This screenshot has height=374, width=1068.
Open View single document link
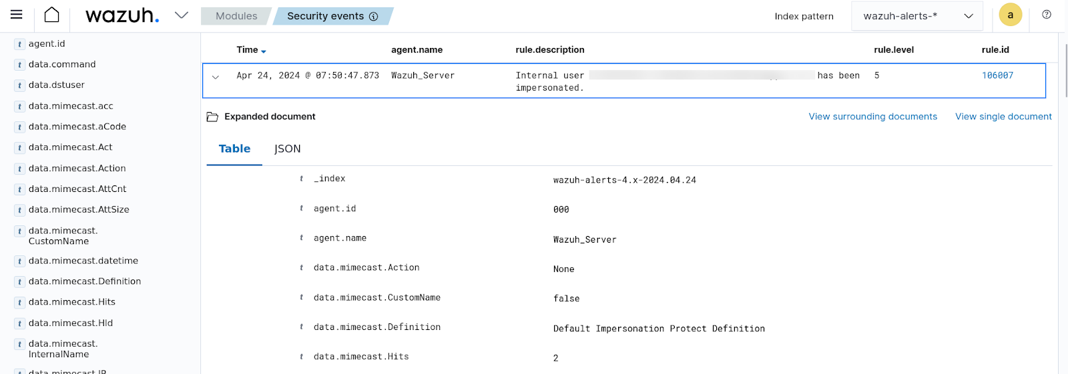click(1003, 117)
